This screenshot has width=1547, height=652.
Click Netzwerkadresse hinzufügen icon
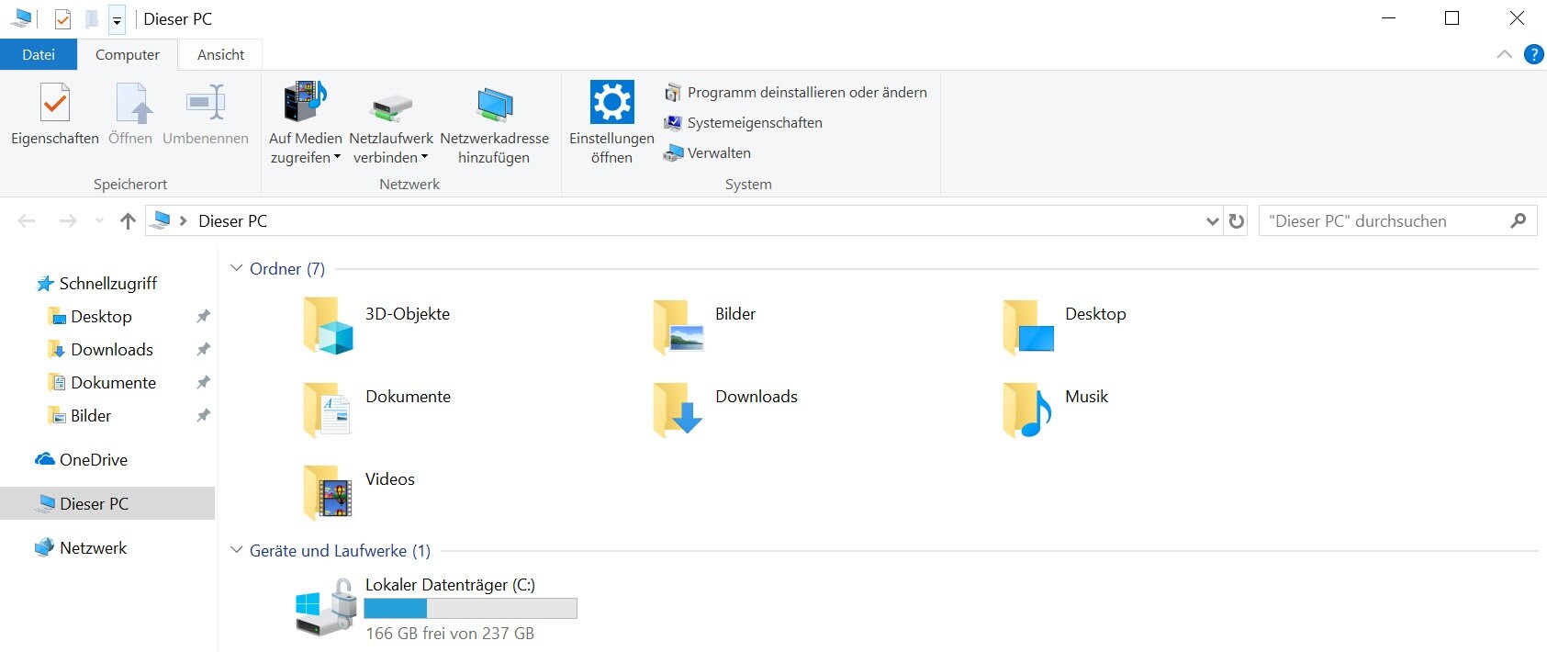tap(494, 104)
